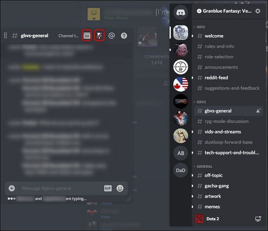
Task: Open the emoji picker smiley
Action: [x=120, y=188]
